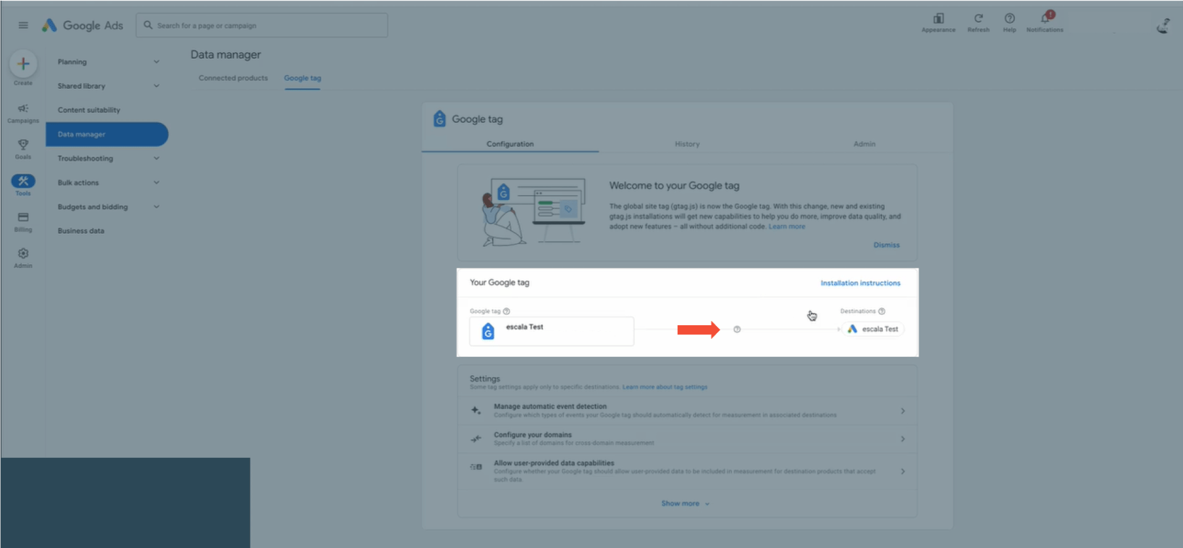Click help icon next to Destinations
Image resolution: width=1183 pixels, height=548 pixels.
[882, 311]
